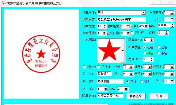Adjust the bottom 宽度 spinner showing 6
This screenshot has height=105, width=176.
pyautogui.click(x=105, y=89)
